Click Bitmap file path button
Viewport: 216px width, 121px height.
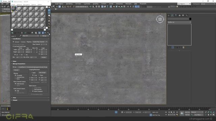click(32, 67)
